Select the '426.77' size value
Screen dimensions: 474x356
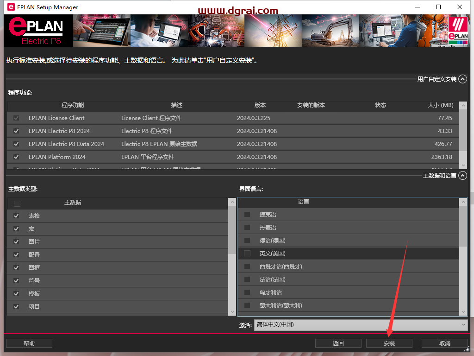pyautogui.click(x=443, y=144)
